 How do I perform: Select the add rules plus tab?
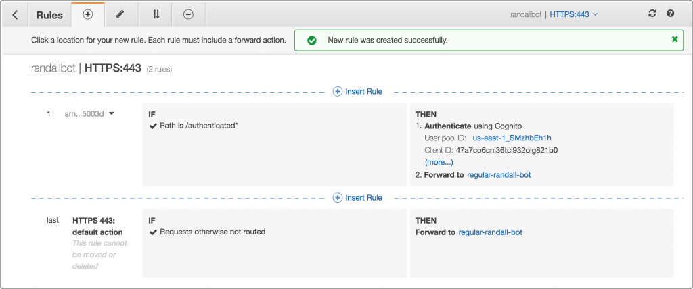point(88,15)
